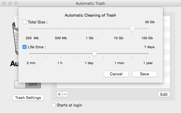This screenshot has height=113, width=181.
Task: Click the 1 day lifetime label
Action: (89, 63)
